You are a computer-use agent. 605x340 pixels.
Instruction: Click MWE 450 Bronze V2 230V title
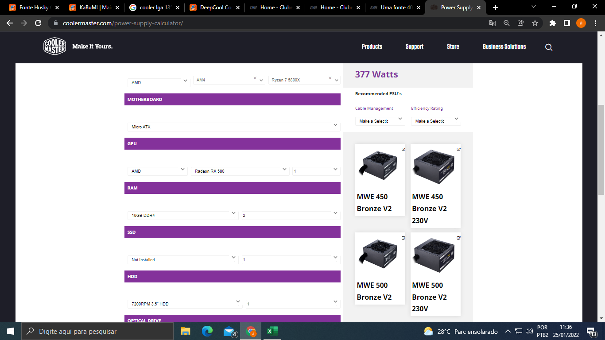(430, 209)
